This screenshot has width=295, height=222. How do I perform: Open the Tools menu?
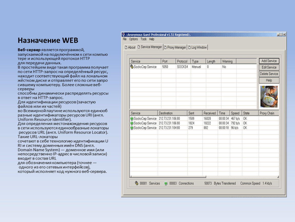coord(143,39)
